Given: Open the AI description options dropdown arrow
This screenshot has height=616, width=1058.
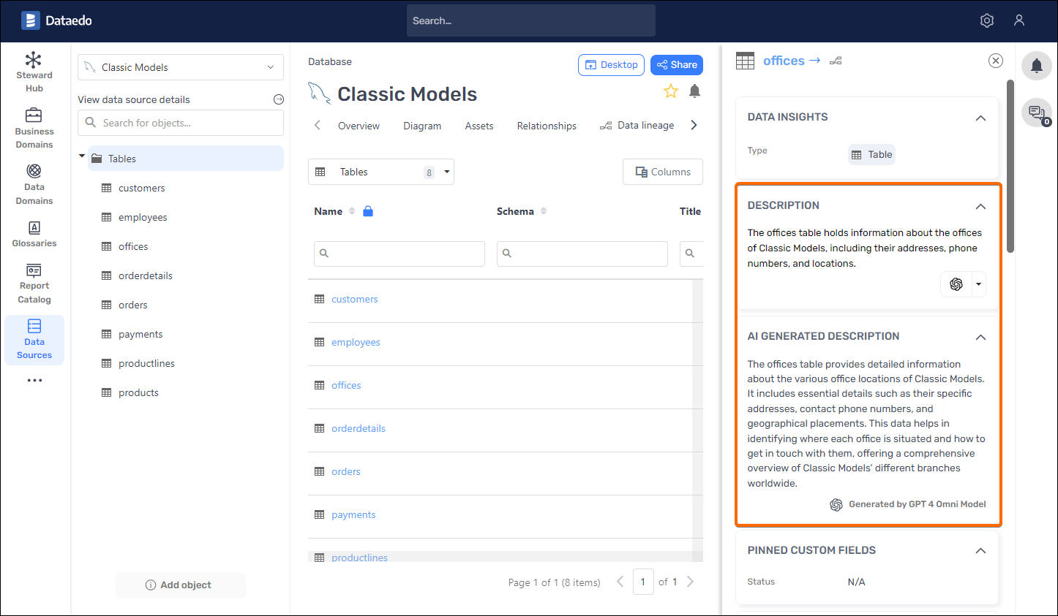Looking at the screenshot, I should (x=978, y=284).
